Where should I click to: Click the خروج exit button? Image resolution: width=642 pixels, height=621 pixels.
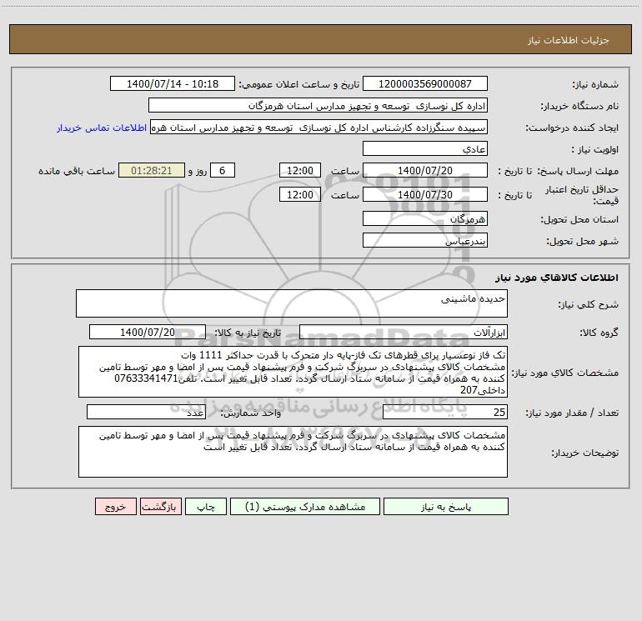pyautogui.click(x=115, y=507)
